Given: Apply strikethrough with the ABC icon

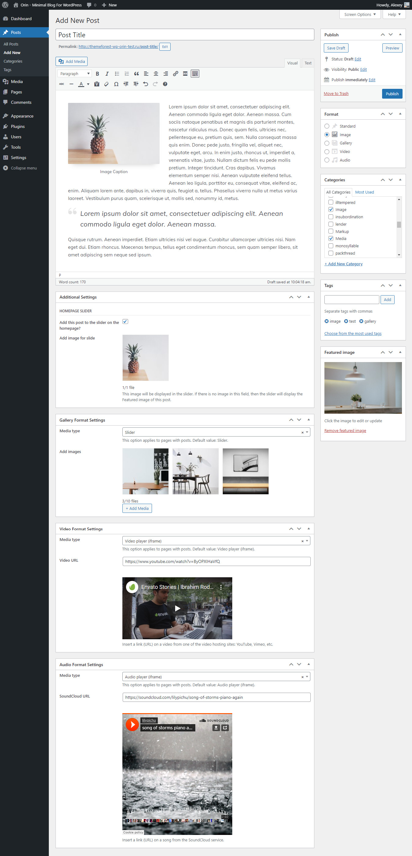Looking at the screenshot, I should [61, 84].
